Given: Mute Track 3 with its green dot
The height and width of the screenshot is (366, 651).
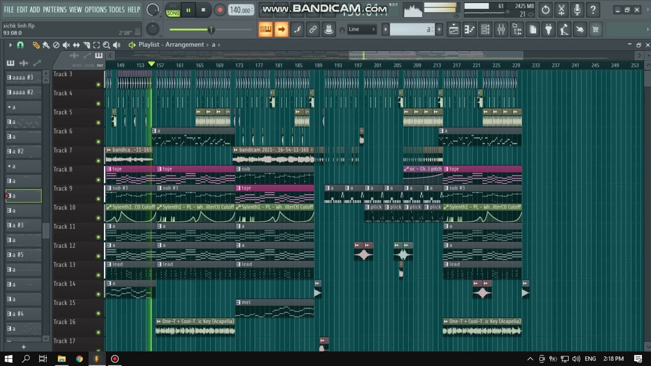Looking at the screenshot, I should 98,84.
